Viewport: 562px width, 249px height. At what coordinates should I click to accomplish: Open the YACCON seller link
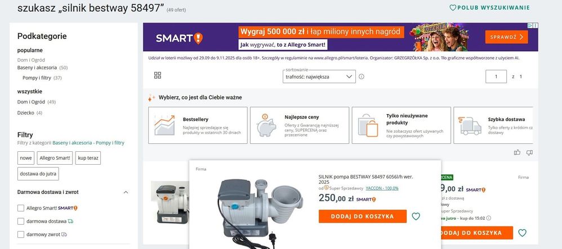(382, 188)
